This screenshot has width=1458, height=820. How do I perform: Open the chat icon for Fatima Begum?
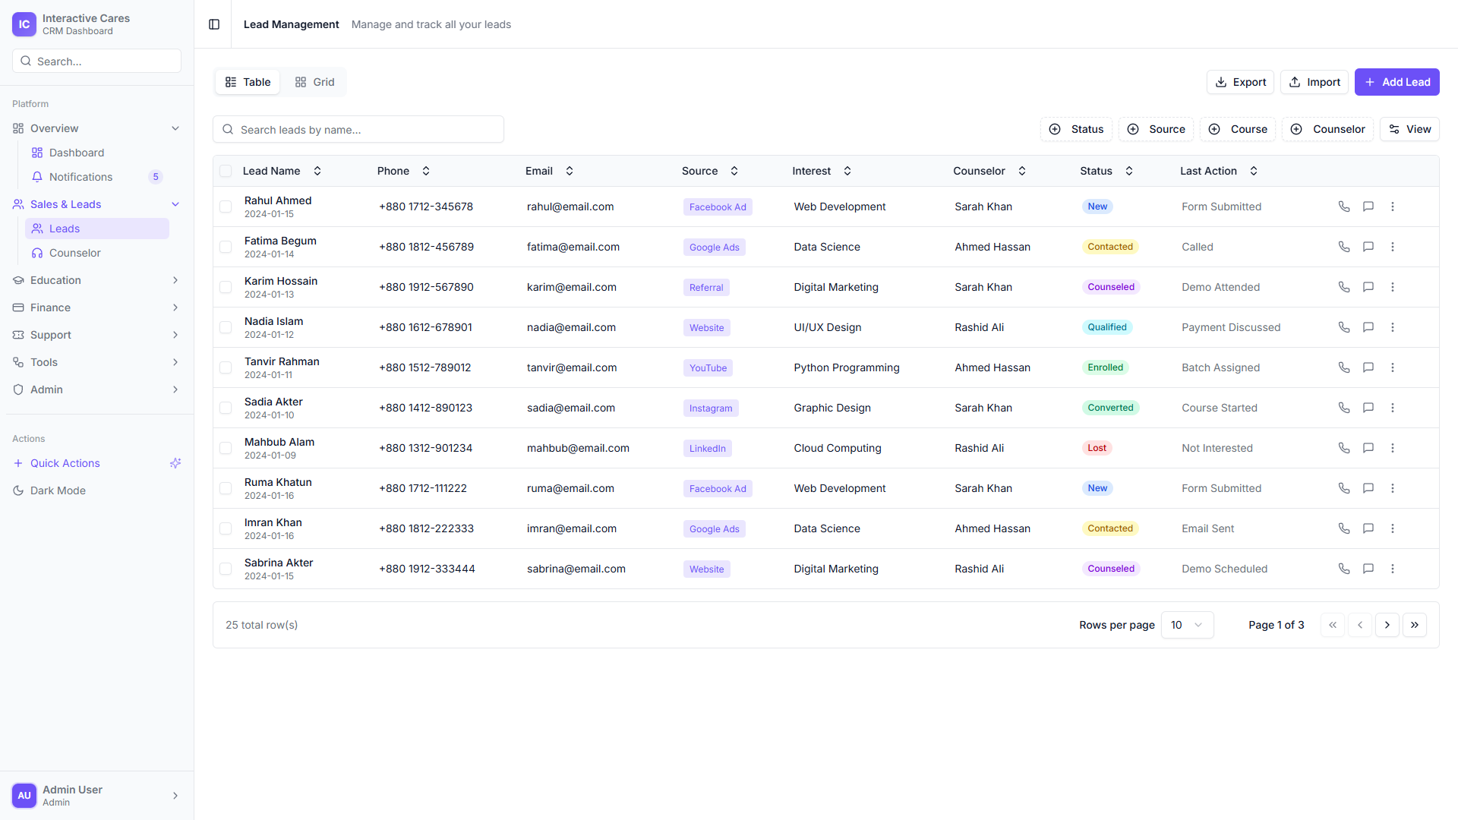click(1368, 247)
